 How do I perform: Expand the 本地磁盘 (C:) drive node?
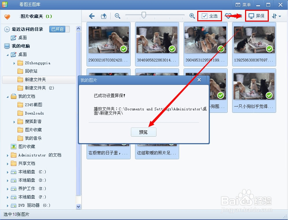pos(7,172)
